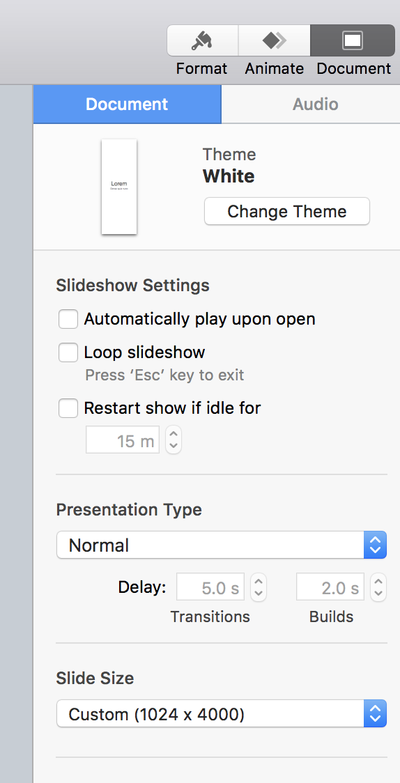The width and height of the screenshot is (400, 783).
Task: Click the Slide Size blue chevron arrows
Action: point(375,713)
